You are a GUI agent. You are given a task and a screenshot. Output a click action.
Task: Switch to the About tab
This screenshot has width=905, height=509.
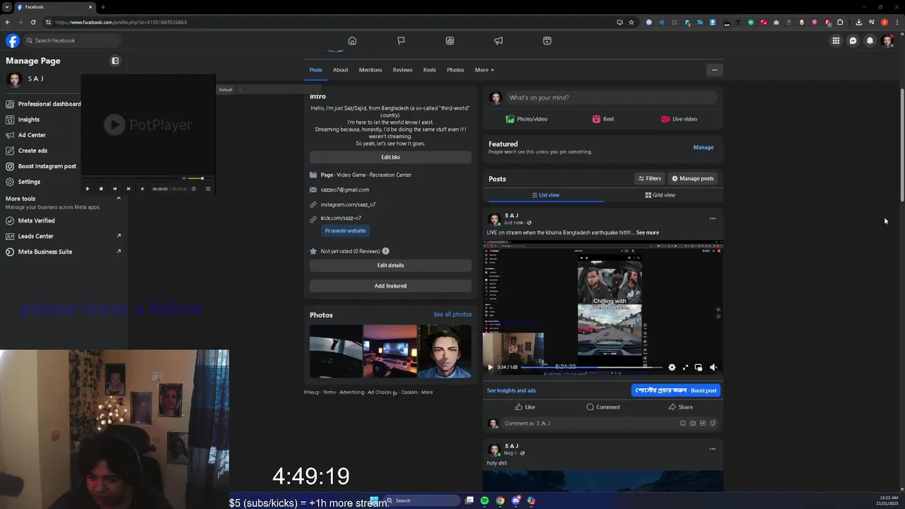click(340, 70)
